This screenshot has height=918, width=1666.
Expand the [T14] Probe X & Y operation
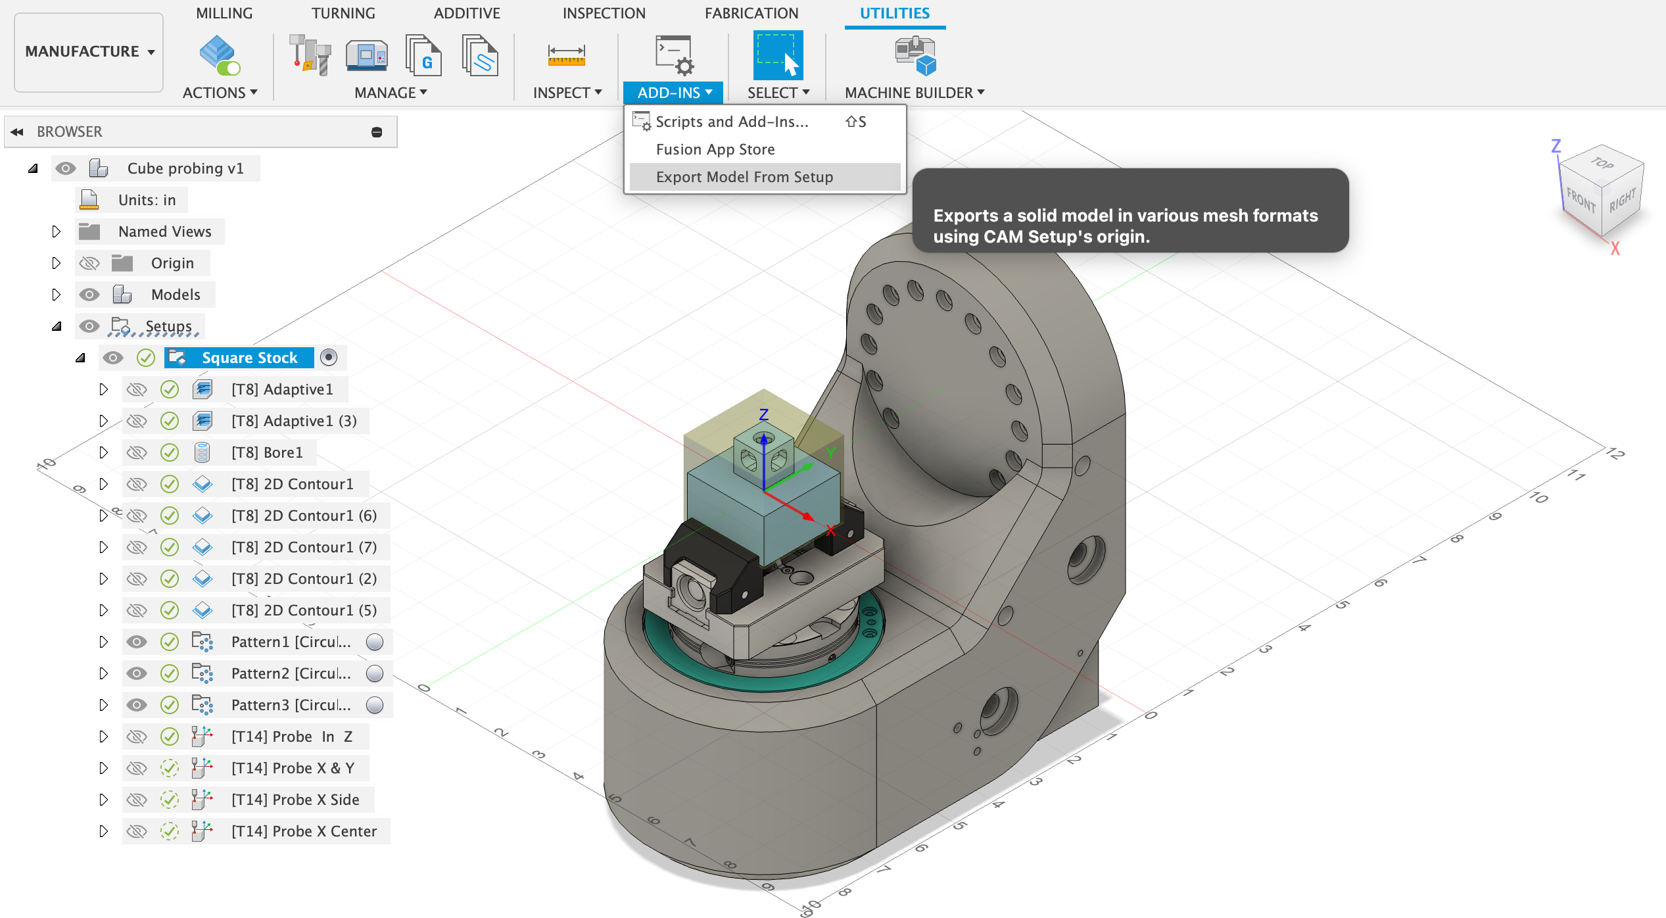(103, 768)
